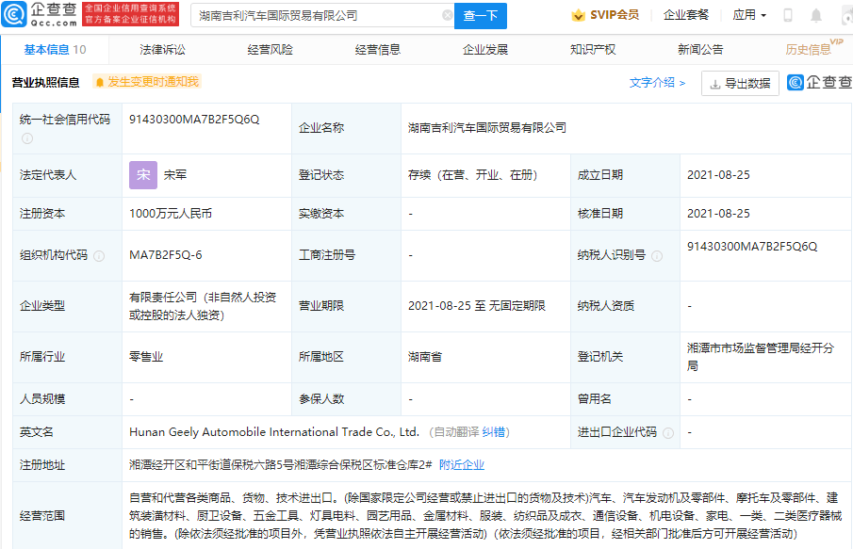The image size is (853, 549).
Task: Click enterprise type 有限责任公司 value
Action: 203,306
